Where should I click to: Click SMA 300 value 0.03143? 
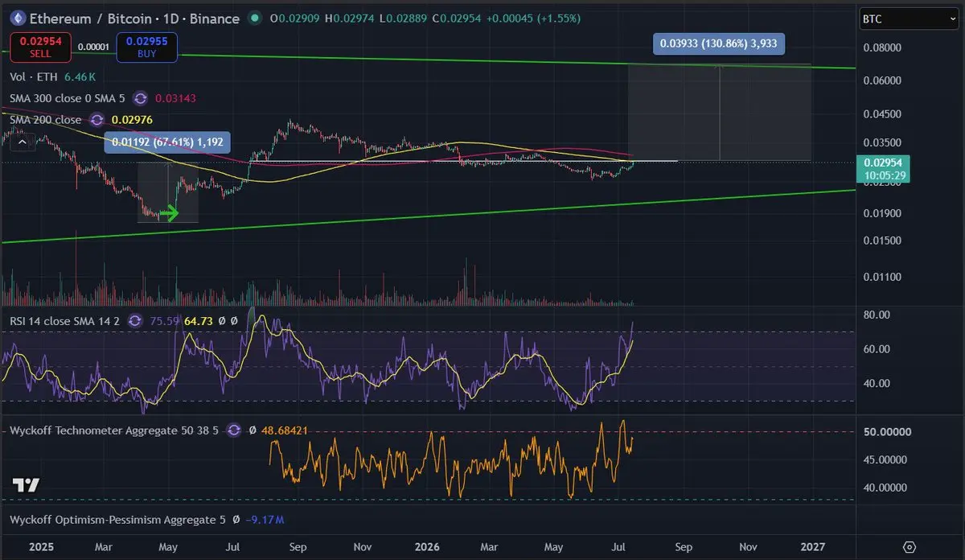175,97
